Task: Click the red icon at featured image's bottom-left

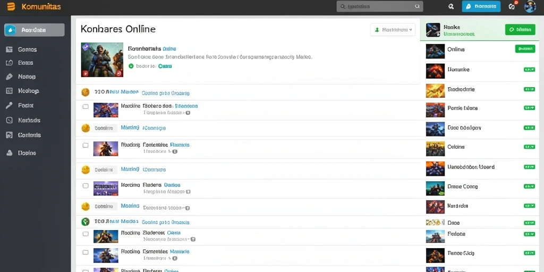Action: [84, 73]
